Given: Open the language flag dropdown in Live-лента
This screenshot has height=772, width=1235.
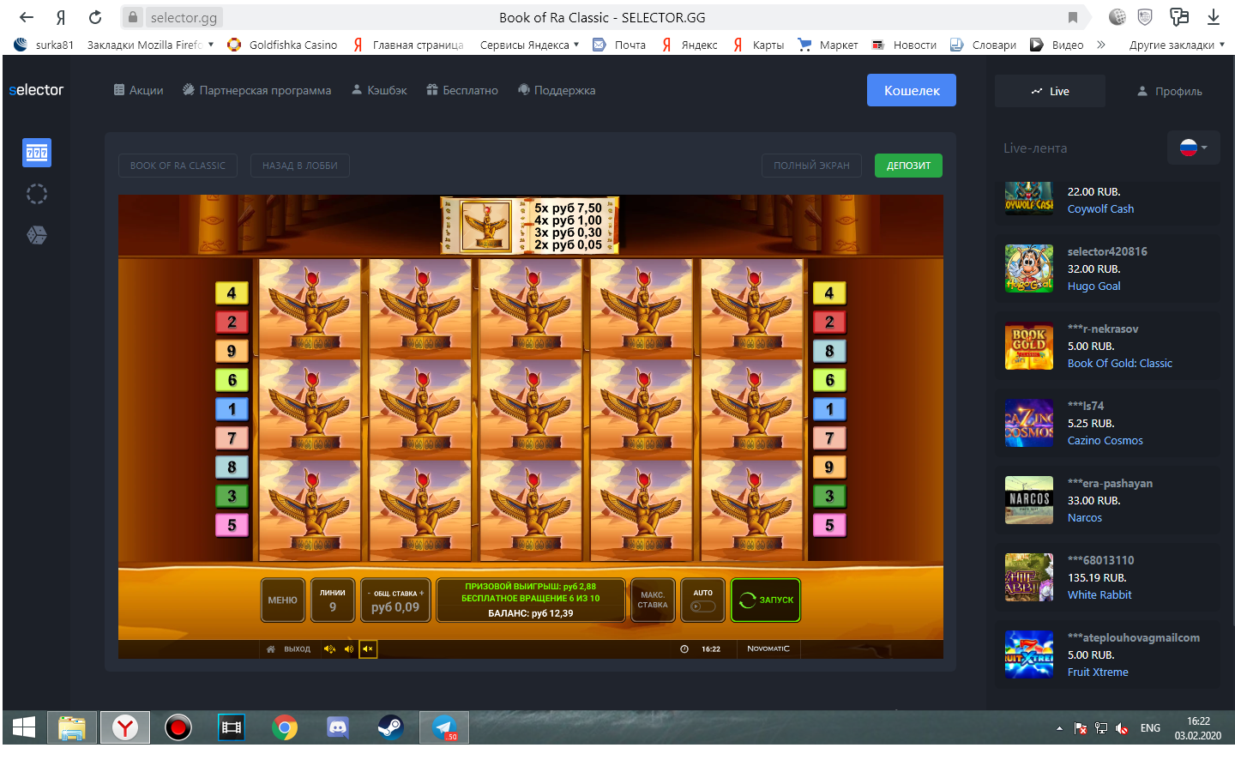Looking at the screenshot, I should pos(1194,148).
